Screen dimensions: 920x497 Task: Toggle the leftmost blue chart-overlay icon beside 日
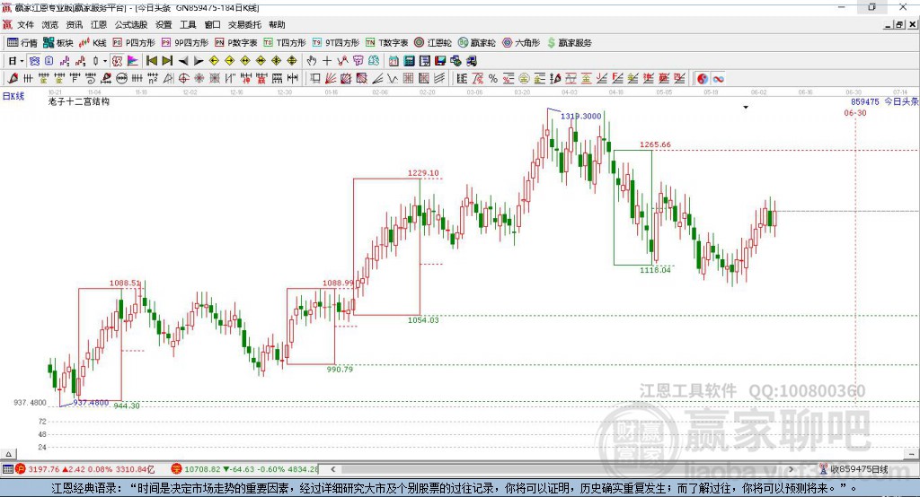coord(34,61)
